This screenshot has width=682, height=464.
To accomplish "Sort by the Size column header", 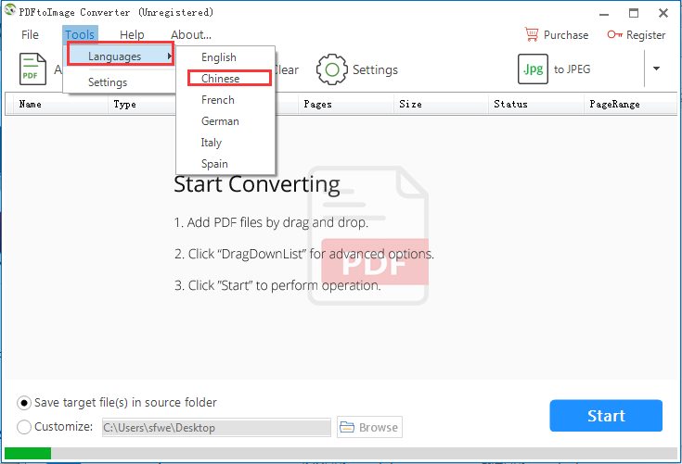I will click(441, 104).
